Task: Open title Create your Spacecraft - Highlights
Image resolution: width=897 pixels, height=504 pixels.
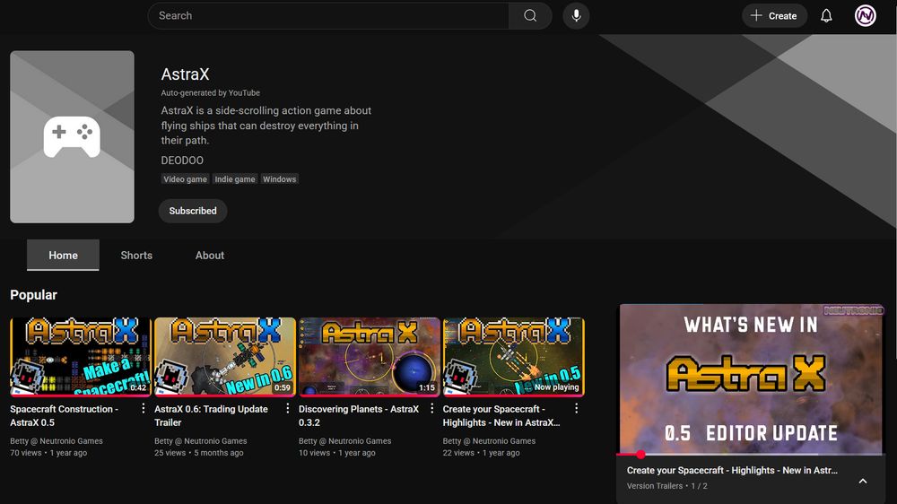Action: click(x=501, y=416)
